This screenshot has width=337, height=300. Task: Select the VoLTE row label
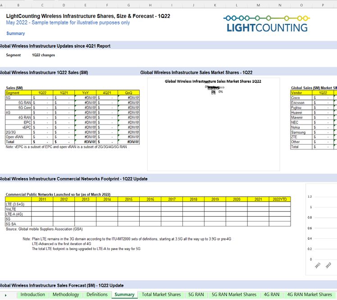[18, 209]
